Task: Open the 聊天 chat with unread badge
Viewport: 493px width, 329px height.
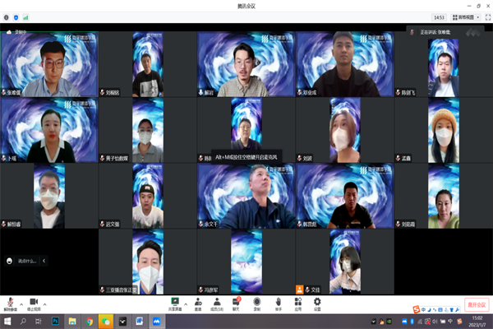Action: (x=236, y=304)
